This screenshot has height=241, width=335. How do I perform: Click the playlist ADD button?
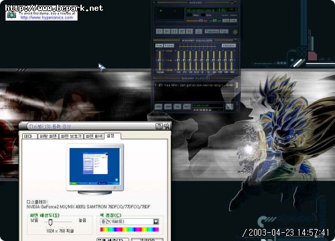[x=158, y=106]
